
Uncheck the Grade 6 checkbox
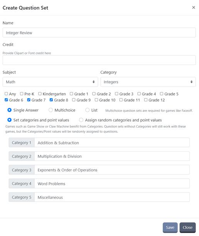6,100
